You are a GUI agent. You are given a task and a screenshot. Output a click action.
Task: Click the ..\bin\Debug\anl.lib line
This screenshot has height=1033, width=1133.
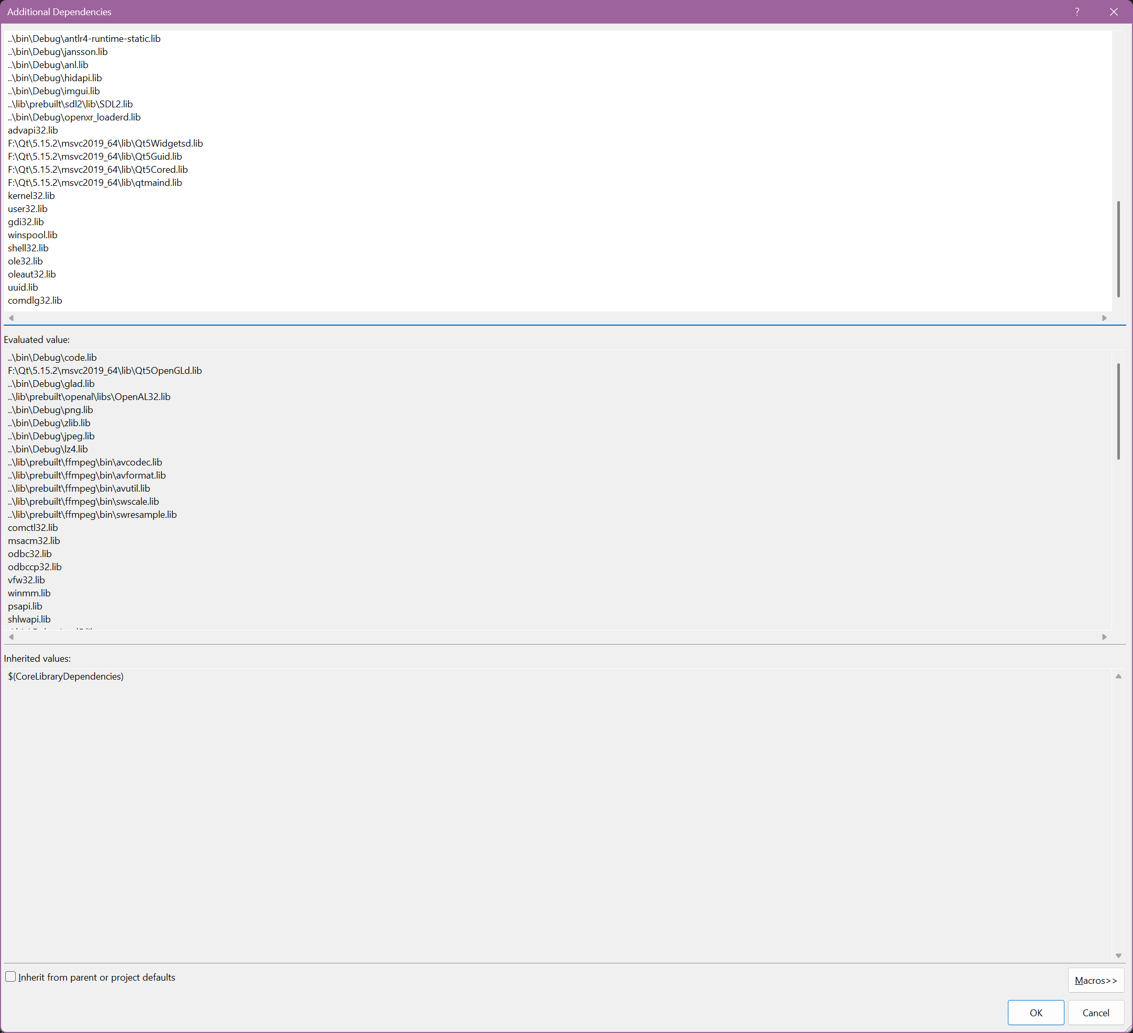48,64
